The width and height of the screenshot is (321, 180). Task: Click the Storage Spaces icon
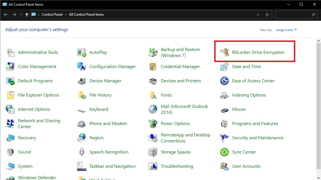[x=153, y=152]
